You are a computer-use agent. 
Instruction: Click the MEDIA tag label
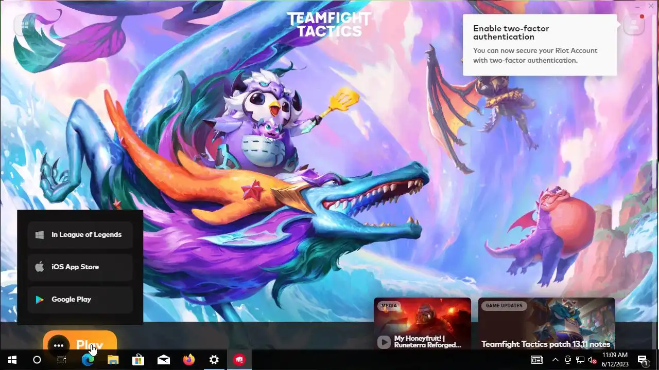(x=389, y=306)
